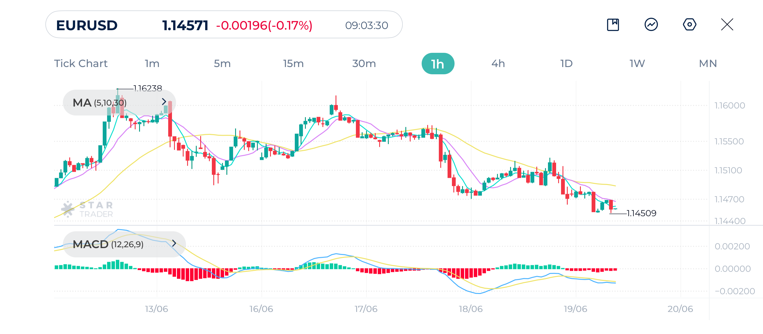
Task: Close the chart with the X icon
Action: click(x=727, y=24)
